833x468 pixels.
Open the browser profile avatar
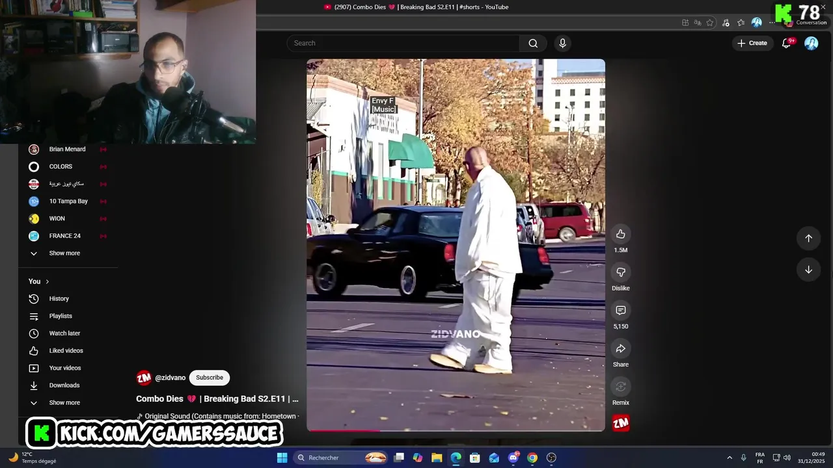click(x=756, y=22)
